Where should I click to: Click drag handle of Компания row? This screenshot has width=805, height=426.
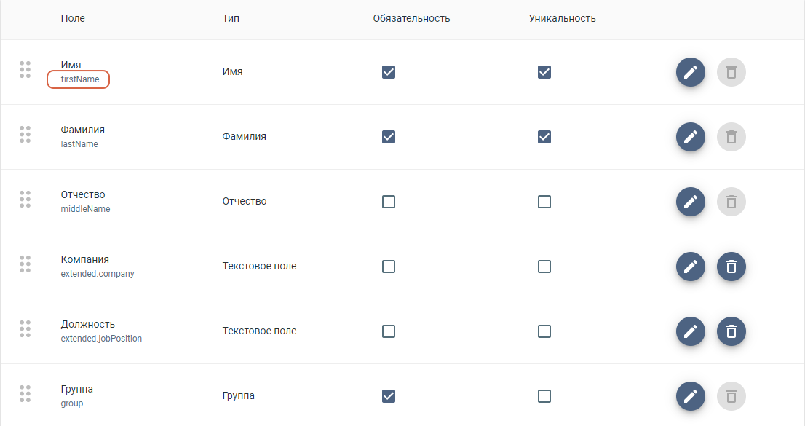click(25, 264)
